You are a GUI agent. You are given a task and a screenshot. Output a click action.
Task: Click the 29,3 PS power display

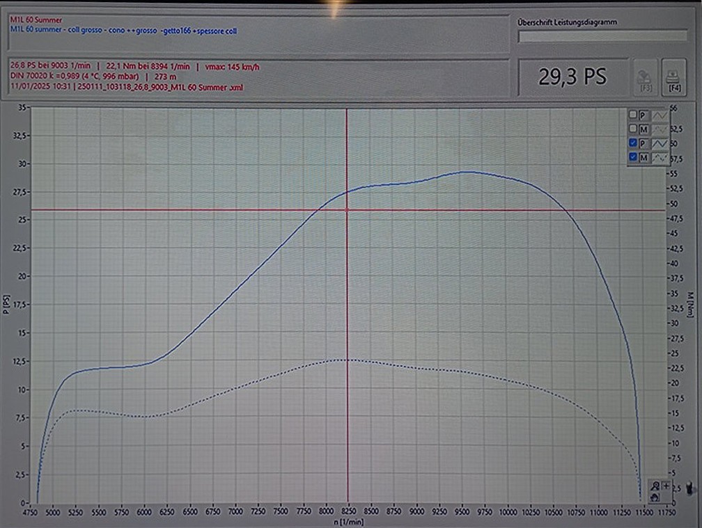coord(572,77)
